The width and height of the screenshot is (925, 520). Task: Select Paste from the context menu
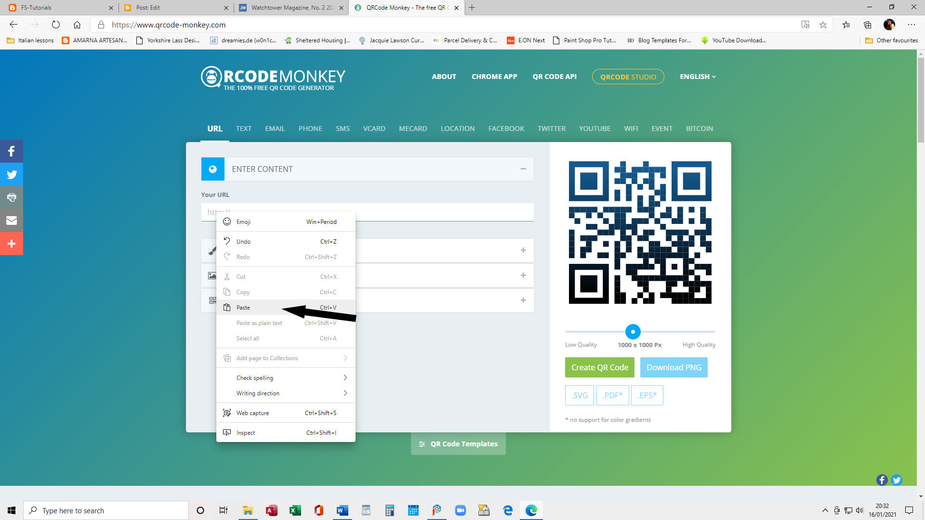pyautogui.click(x=243, y=307)
